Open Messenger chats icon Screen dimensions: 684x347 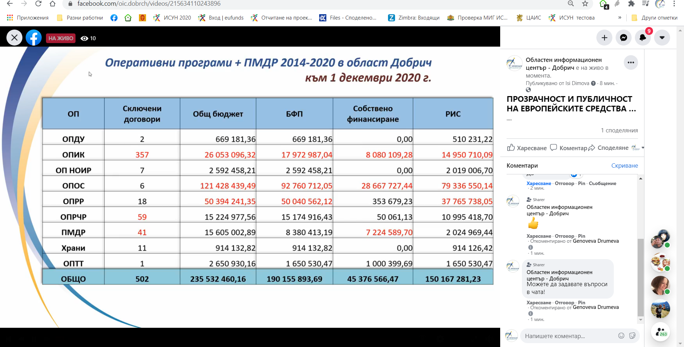(623, 38)
